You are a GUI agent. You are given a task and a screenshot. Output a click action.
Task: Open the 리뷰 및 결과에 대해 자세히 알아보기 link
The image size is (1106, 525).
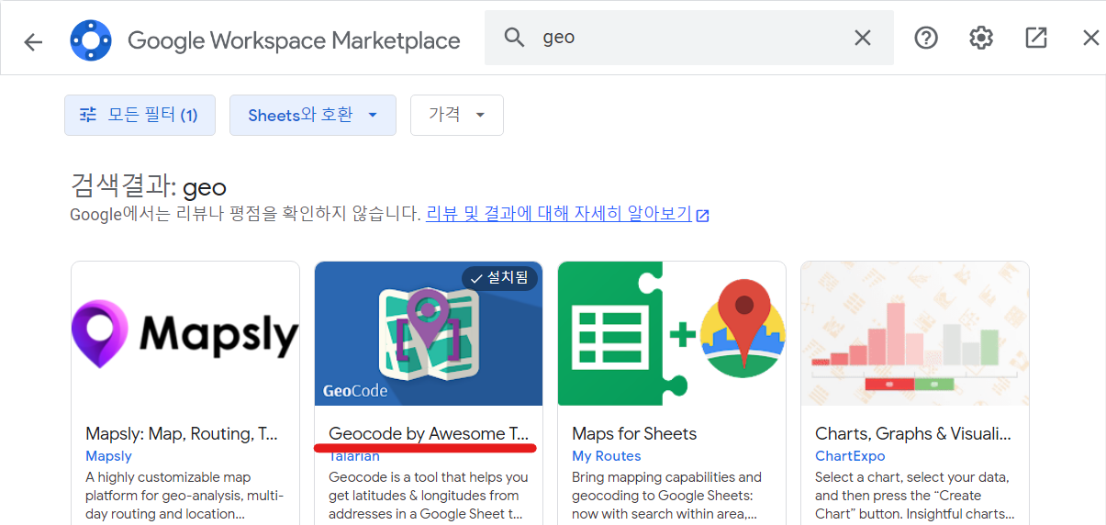coord(559,214)
